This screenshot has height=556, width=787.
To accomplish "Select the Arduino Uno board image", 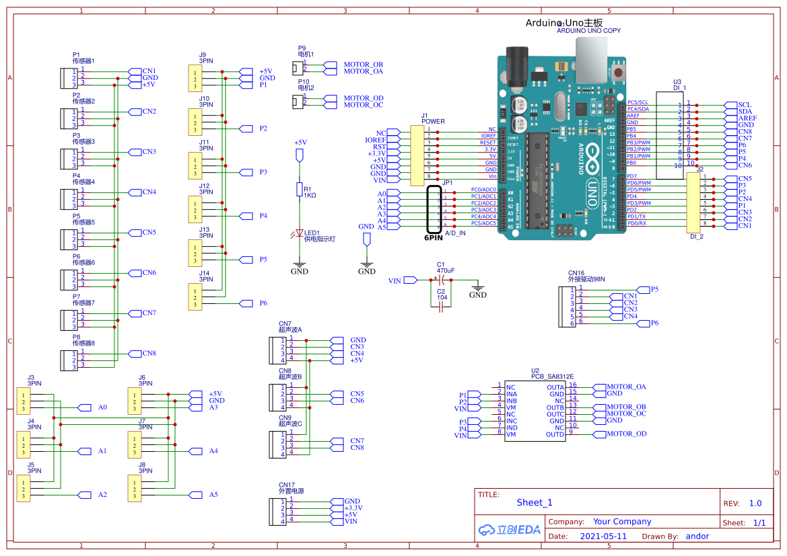I will point(562,139).
